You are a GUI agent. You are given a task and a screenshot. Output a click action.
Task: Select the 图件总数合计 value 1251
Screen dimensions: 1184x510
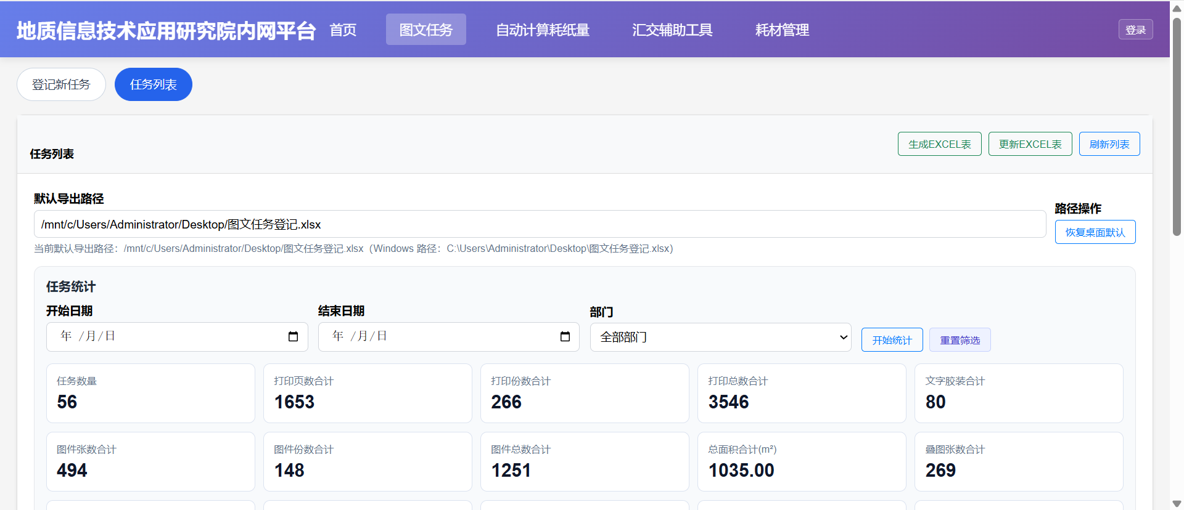coord(511,471)
